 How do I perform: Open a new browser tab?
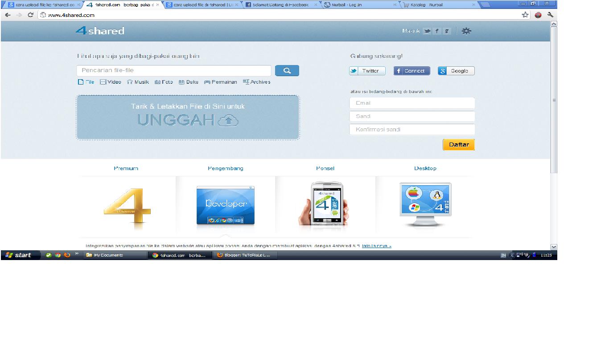pyautogui.click(x=485, y=5)
